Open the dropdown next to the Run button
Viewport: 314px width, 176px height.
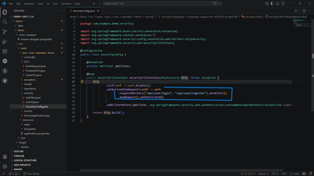(x=299, y=11)
